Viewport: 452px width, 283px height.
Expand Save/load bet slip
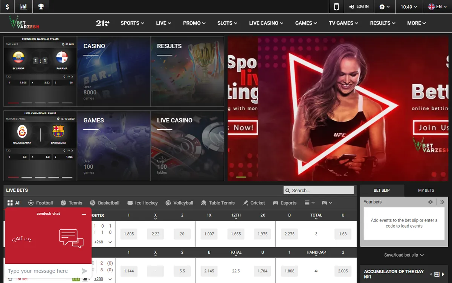404,255
